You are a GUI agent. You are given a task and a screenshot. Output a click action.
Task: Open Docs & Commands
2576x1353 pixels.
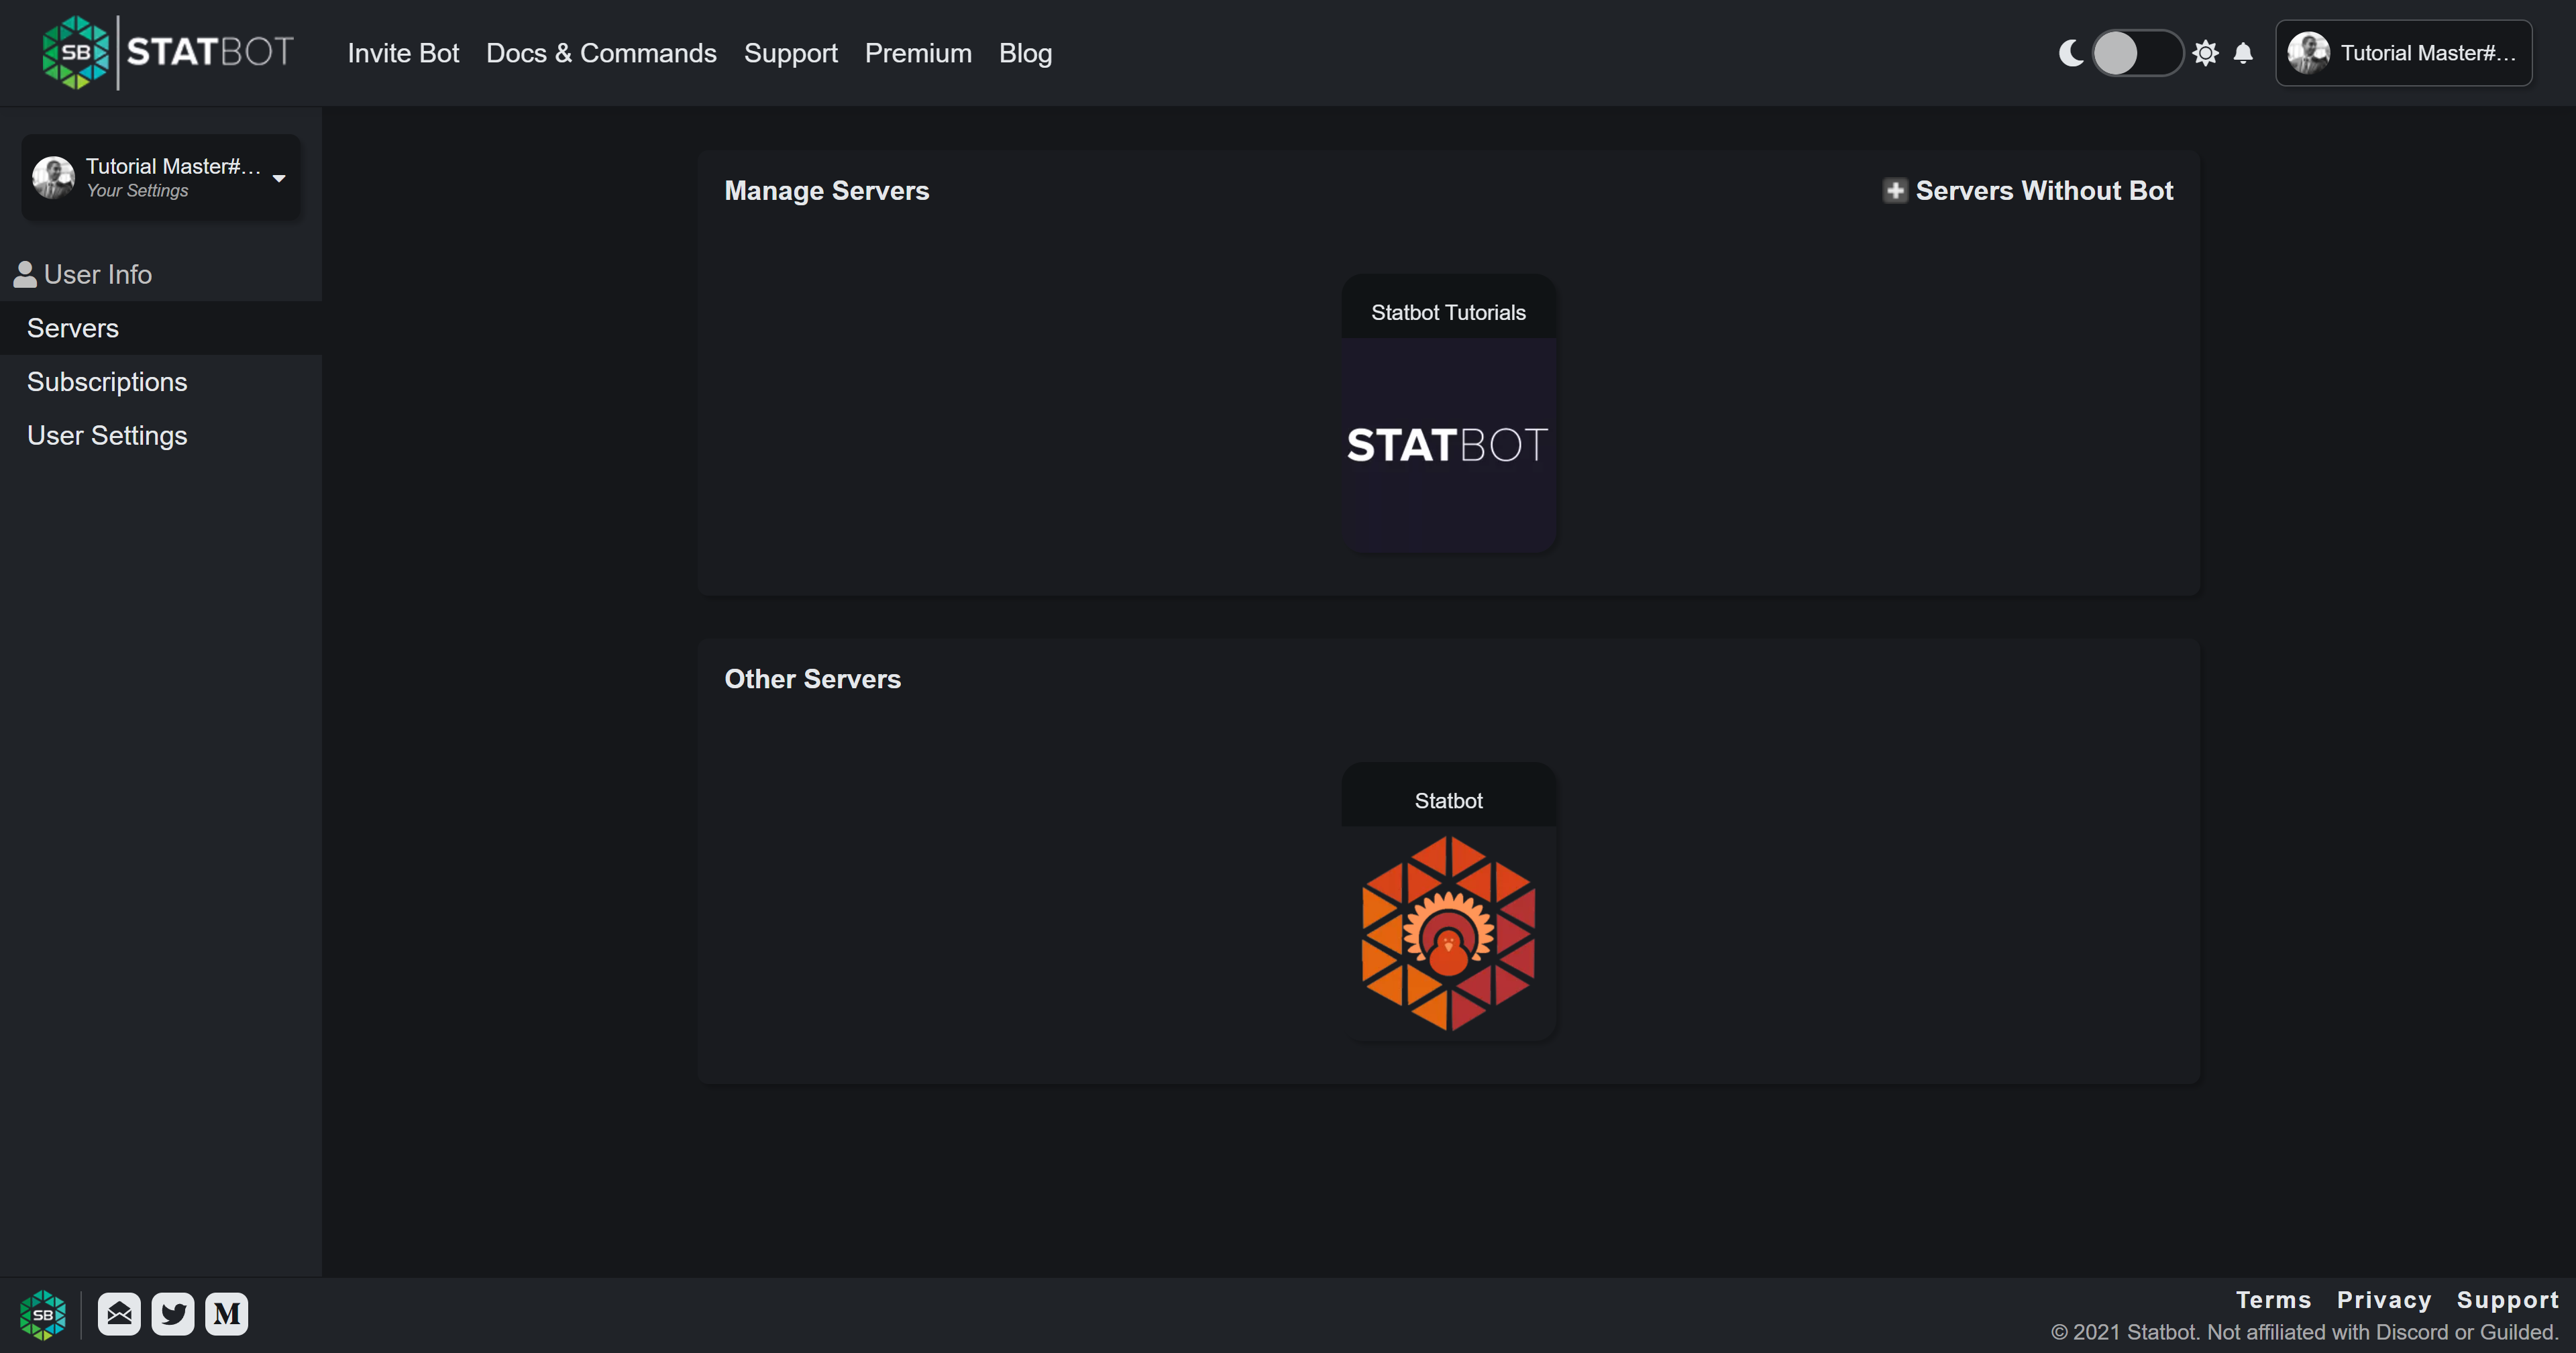pos(601,53)
